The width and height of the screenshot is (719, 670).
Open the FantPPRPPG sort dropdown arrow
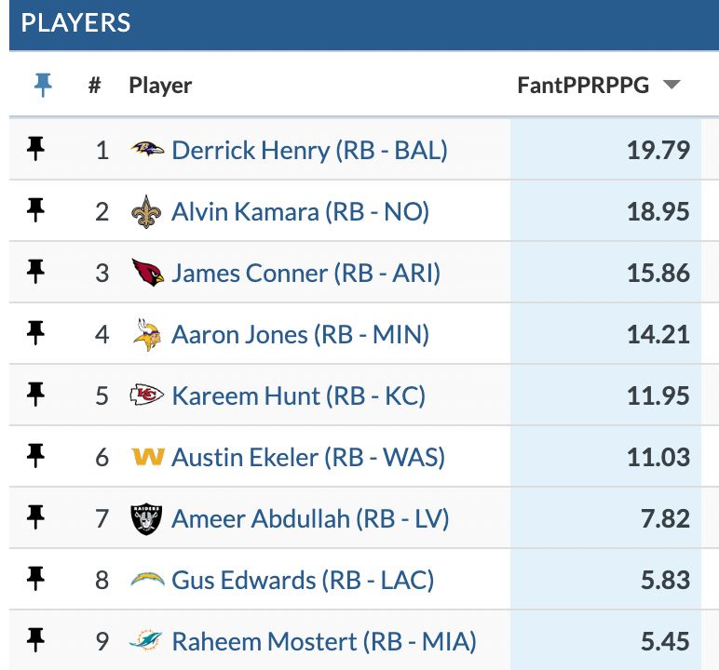pyautogui.click(x=672, y=85)
